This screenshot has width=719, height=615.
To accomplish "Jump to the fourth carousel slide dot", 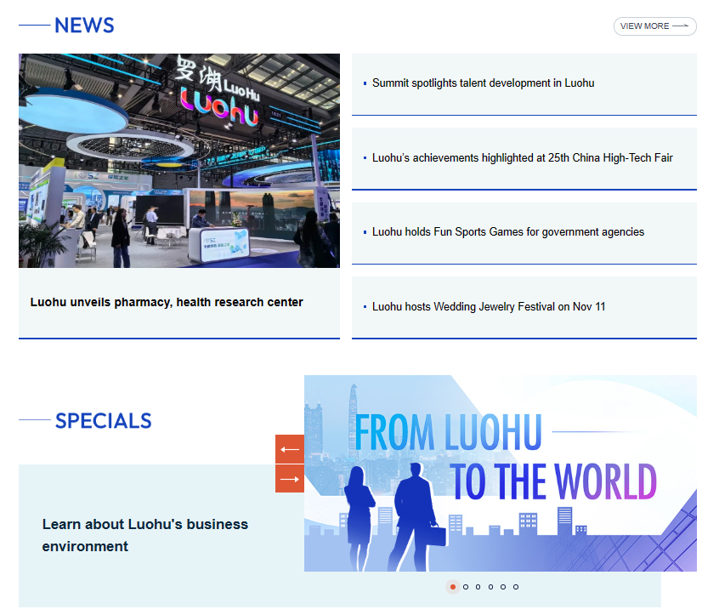I will [490, 587].
